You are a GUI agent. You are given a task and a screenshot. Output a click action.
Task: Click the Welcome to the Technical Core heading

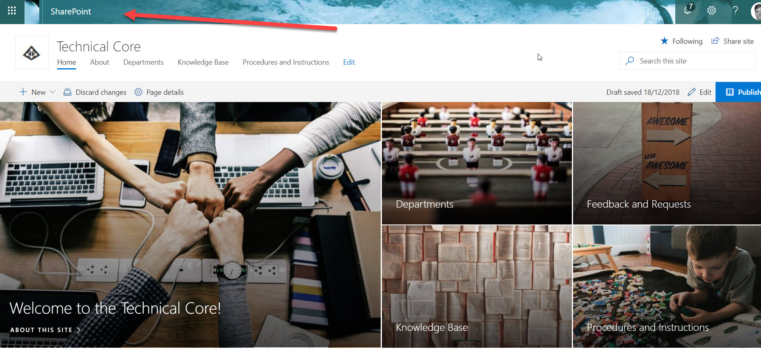click(115, 308)
